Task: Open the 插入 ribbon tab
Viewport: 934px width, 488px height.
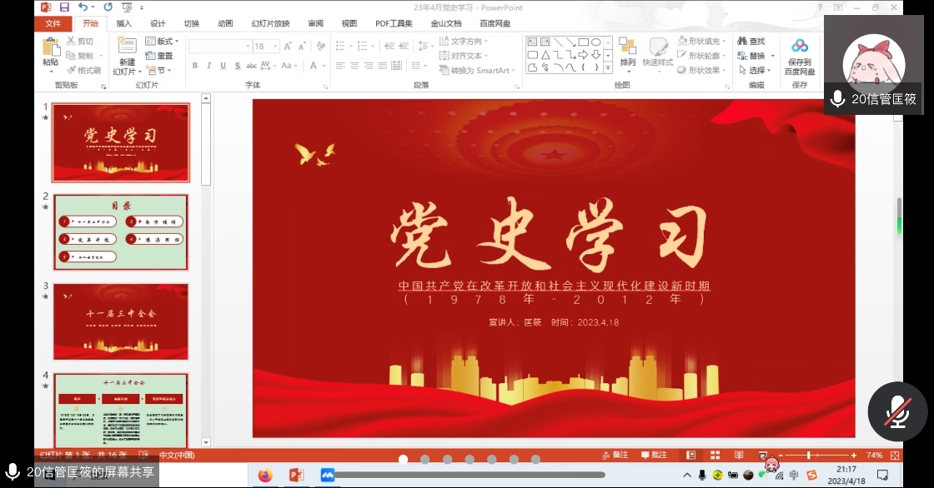Action: click(123, 23)
